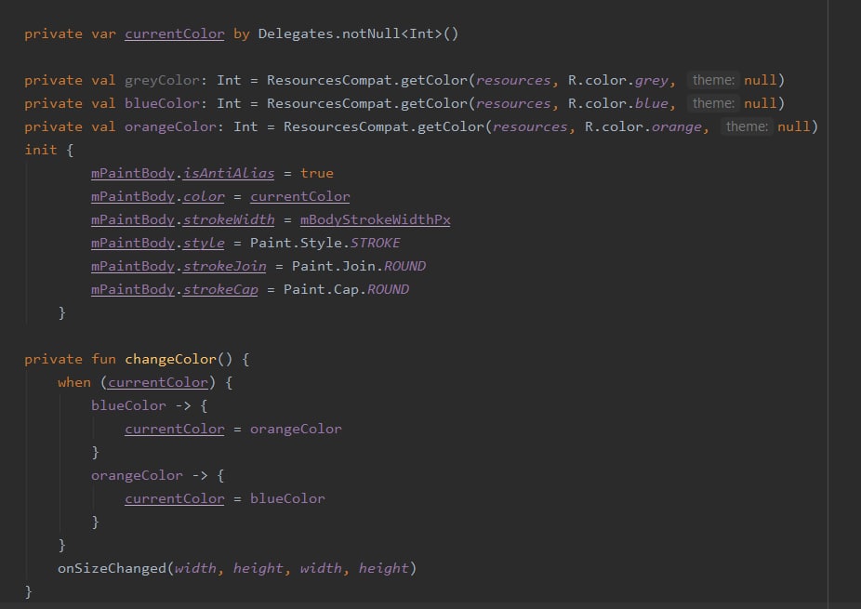
Task: Click 'true' value in isAntiAlias line
Action: (317, 174)
